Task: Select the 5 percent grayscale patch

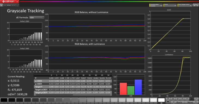Action: (12, 100)
